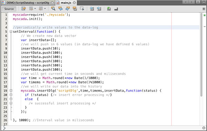The width and height of the screenshot is (207, 131).
Task: Click Find Next Occurrence icon
Action: [68, 9]
